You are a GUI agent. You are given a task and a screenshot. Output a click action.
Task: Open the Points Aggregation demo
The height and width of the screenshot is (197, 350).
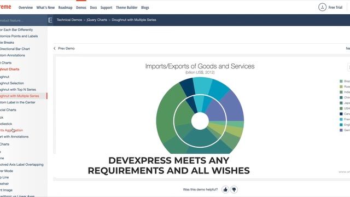(x=11, y=130)
